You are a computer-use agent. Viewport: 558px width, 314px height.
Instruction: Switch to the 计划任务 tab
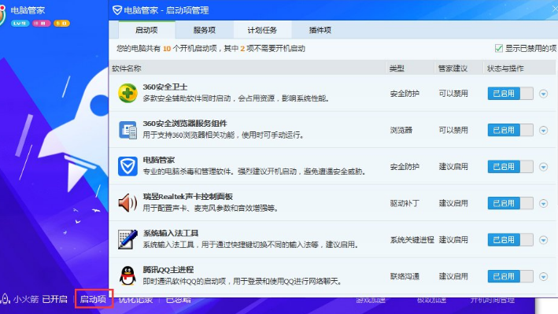(262, 30)
